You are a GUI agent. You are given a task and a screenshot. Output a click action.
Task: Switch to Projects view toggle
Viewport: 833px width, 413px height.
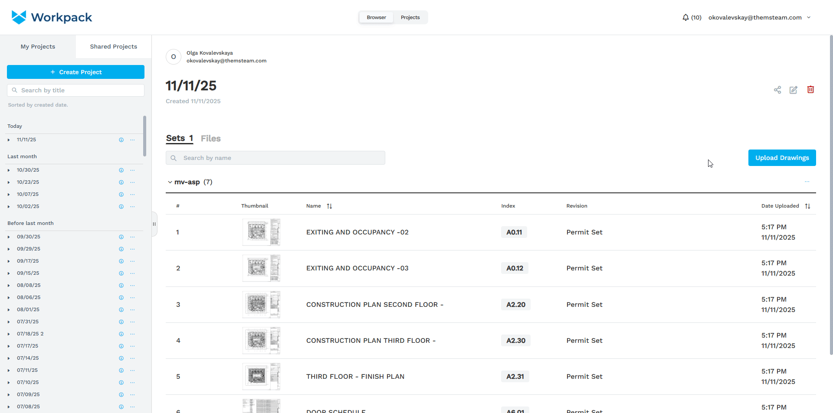410,17
